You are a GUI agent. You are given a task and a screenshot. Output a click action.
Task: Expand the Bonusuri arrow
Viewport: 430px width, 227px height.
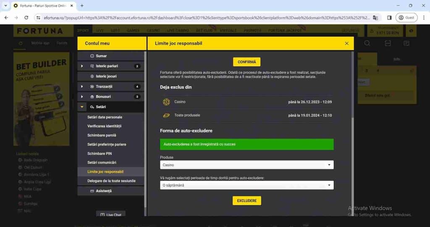pos(82,97)
